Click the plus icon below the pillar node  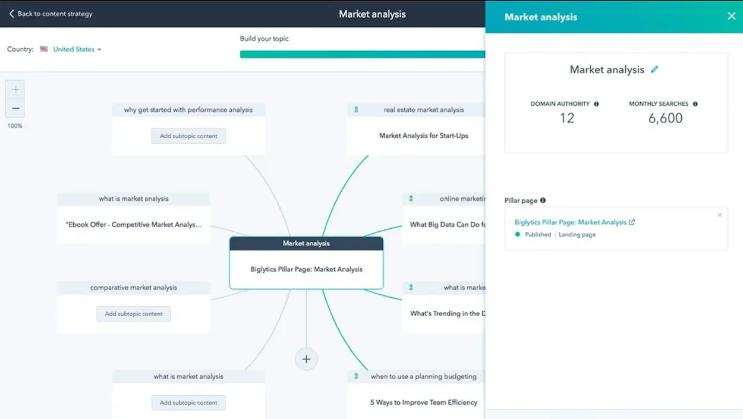[x=306, y=359]
